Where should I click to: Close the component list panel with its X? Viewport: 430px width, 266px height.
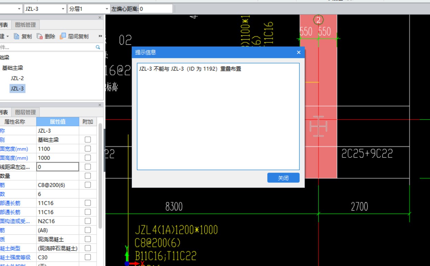point(100,17)
